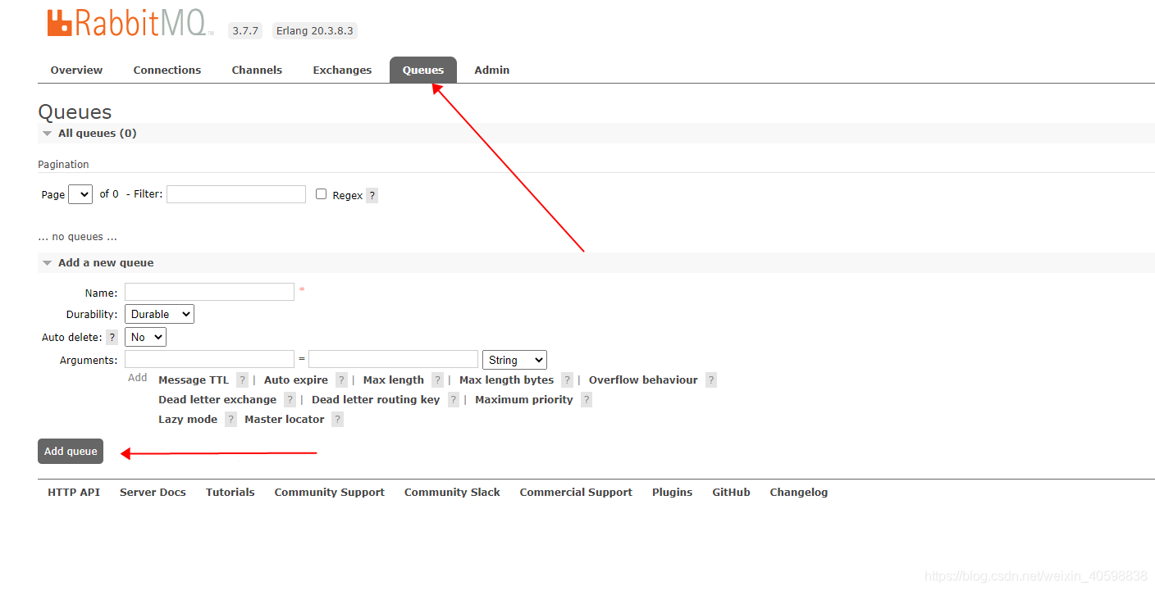The image size is (1155, 591).
Task: Open help next to Auto expire
Action: pyautogui.click(x=341, y=380)
